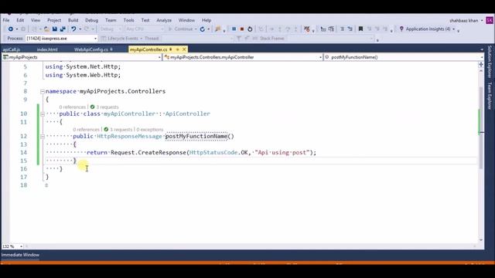The image size is (495, 278).
Task: Open the shahbaaz khan account menu
Action: coord(466,21)
